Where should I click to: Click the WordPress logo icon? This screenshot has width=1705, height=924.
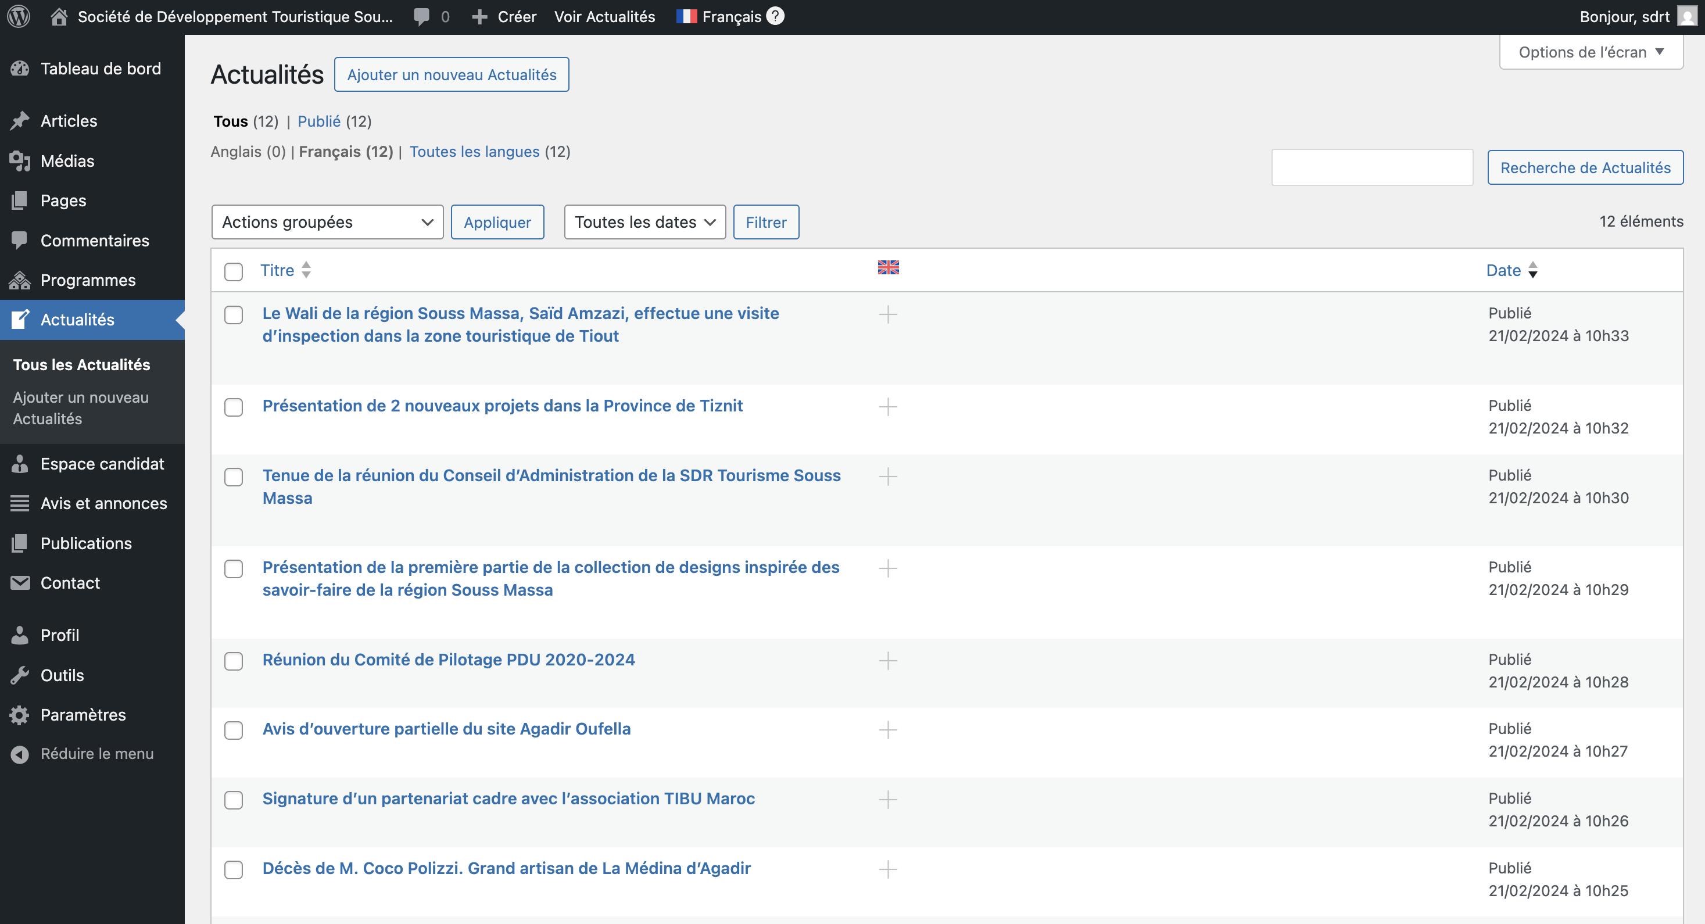(19, 16)
